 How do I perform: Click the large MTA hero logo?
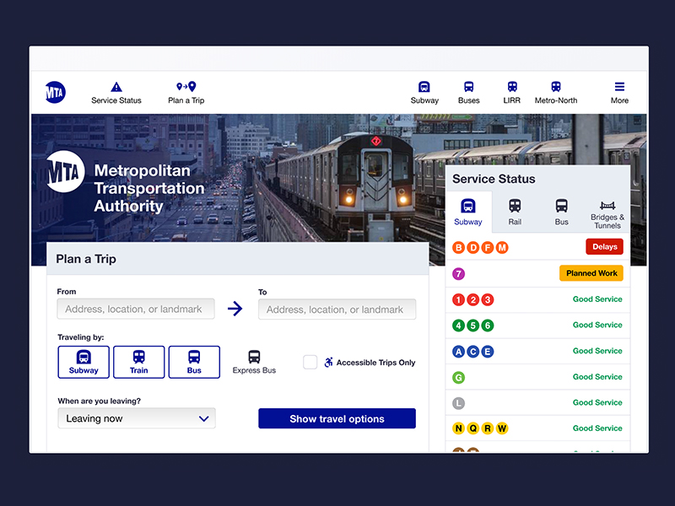tap(66, 171)
